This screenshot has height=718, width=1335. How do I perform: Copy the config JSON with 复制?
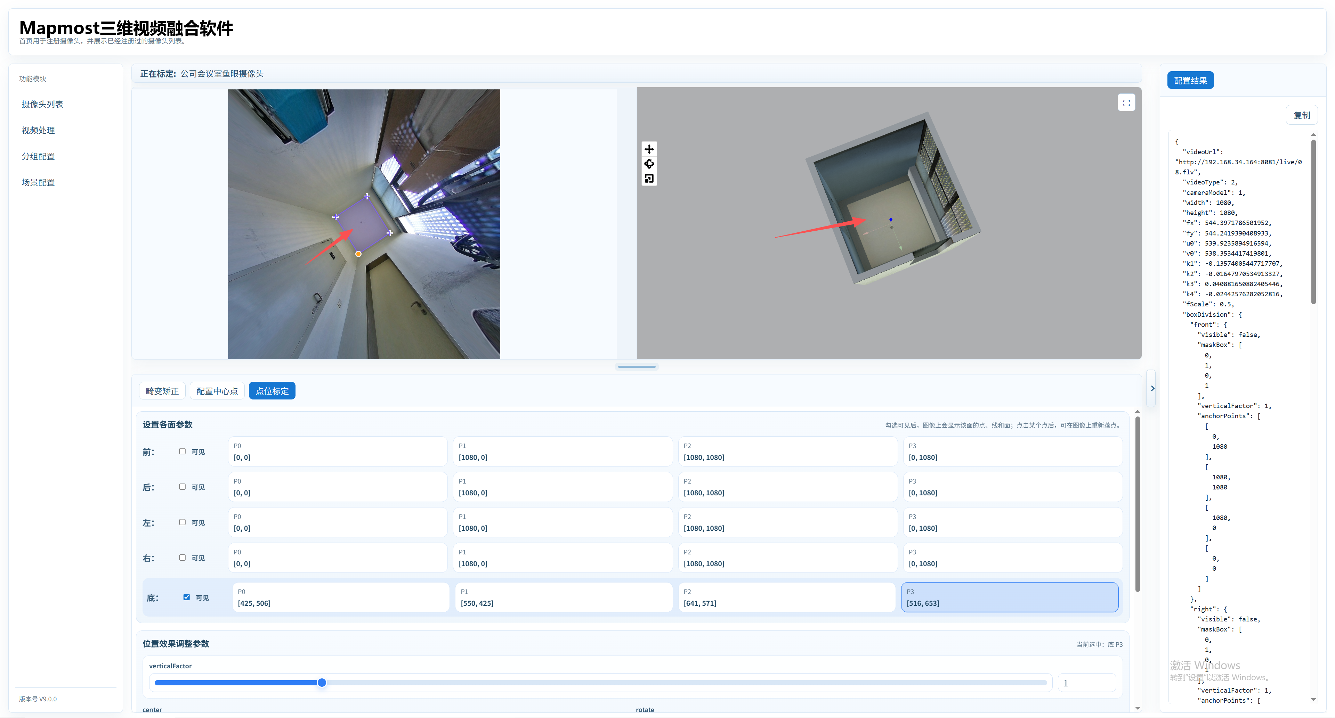[1301, 115]
